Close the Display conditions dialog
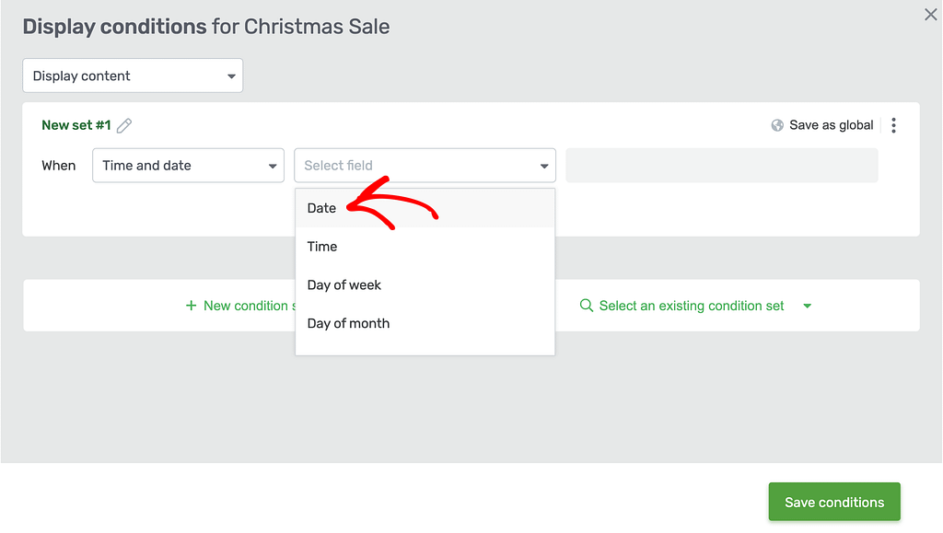943x533 pixels. 930,15
